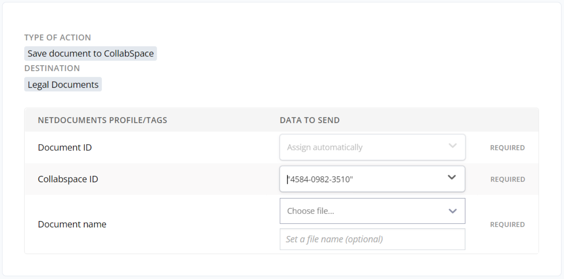Click the Collabspace ID row label
The image size is (564, 279).
tap(68, 179)
